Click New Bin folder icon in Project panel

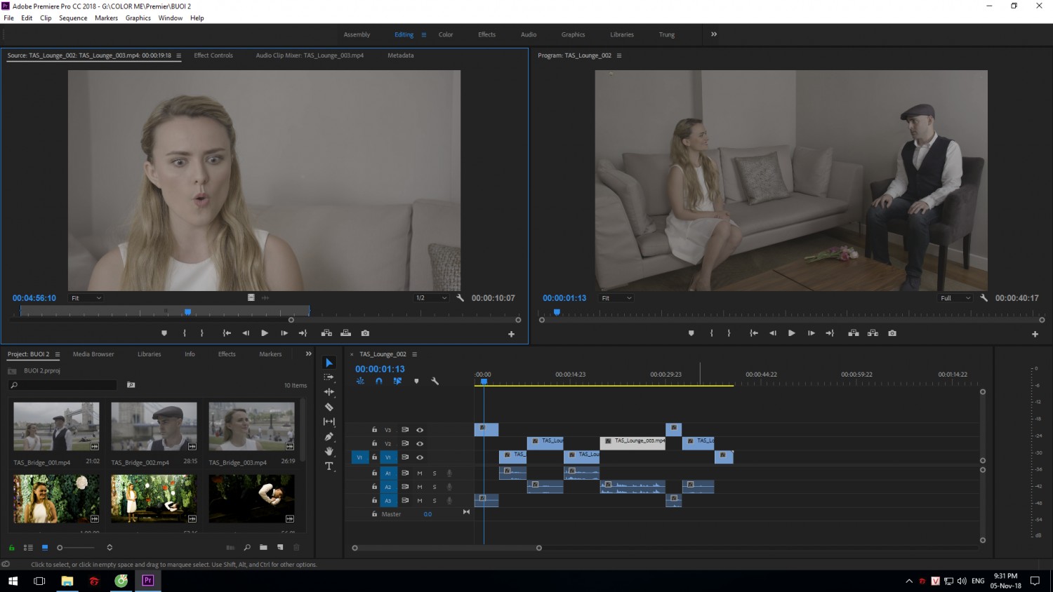click(263, 547)
